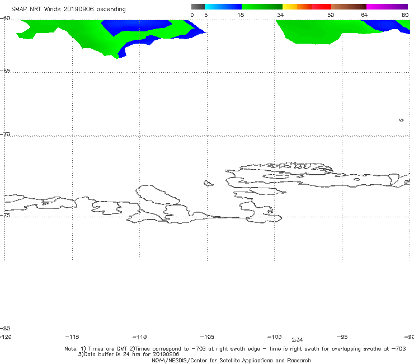Click the tiny island outline near -91, -69
This screenshot has width=414, height=364.
coord(401,120)
